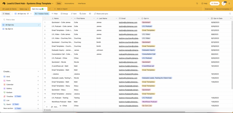
Task: Open Share and sync
Action: click(x=101, y=14)
